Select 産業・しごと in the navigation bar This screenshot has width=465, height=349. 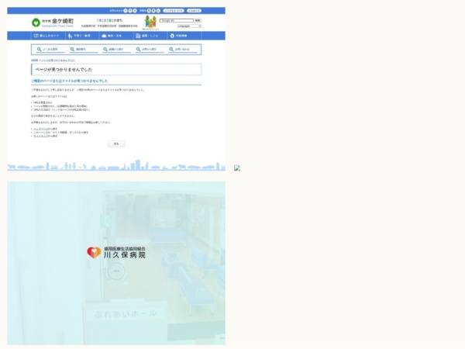coord(146,36)
